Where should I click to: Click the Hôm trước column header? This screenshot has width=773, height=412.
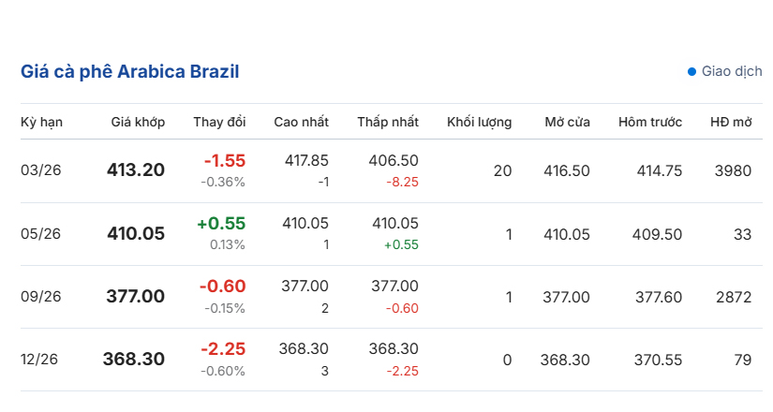[650, 123]
